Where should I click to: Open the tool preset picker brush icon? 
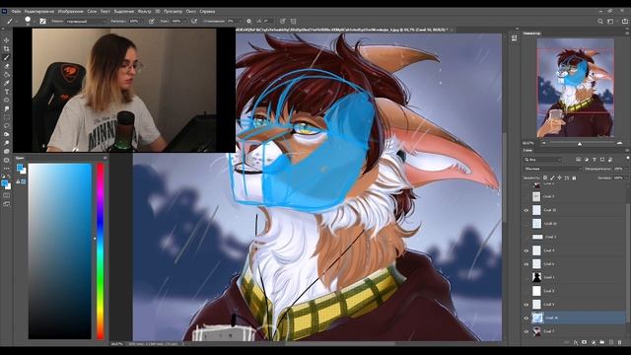[x=10, y=21]
